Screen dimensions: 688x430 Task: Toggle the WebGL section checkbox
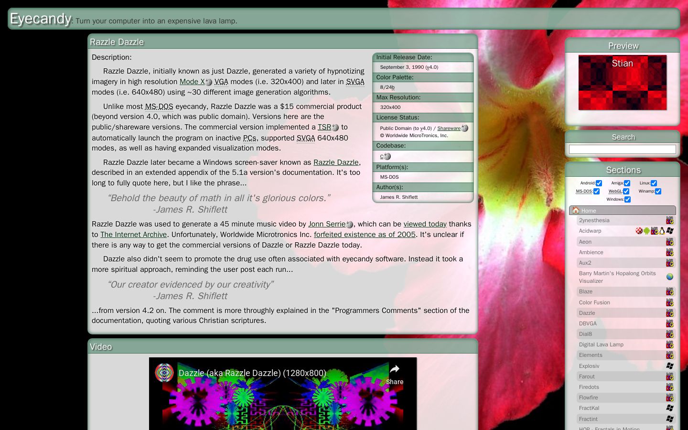[x=626, y=191]
